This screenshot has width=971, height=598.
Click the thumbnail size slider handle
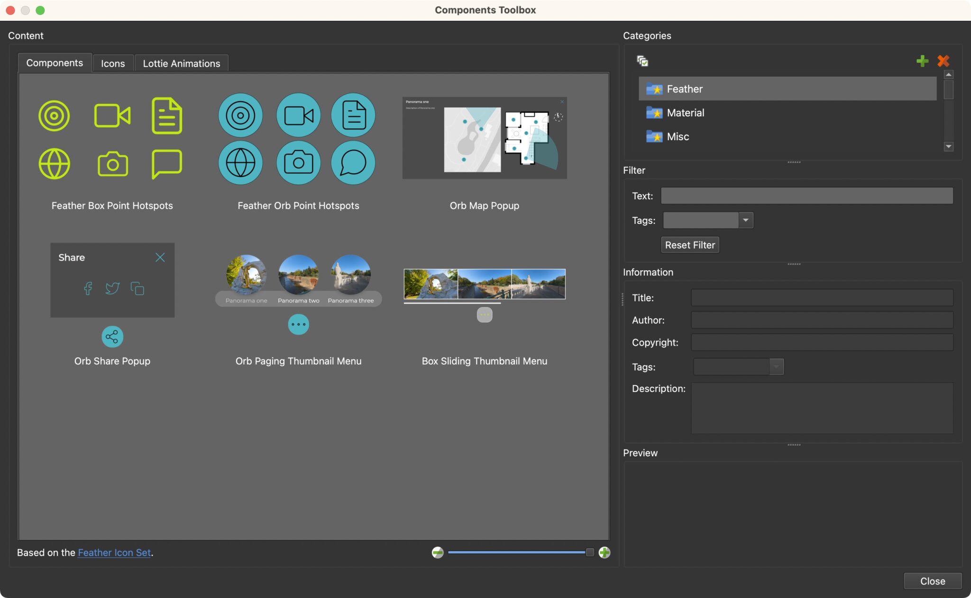pyautogui.click(x=590, y=553)
